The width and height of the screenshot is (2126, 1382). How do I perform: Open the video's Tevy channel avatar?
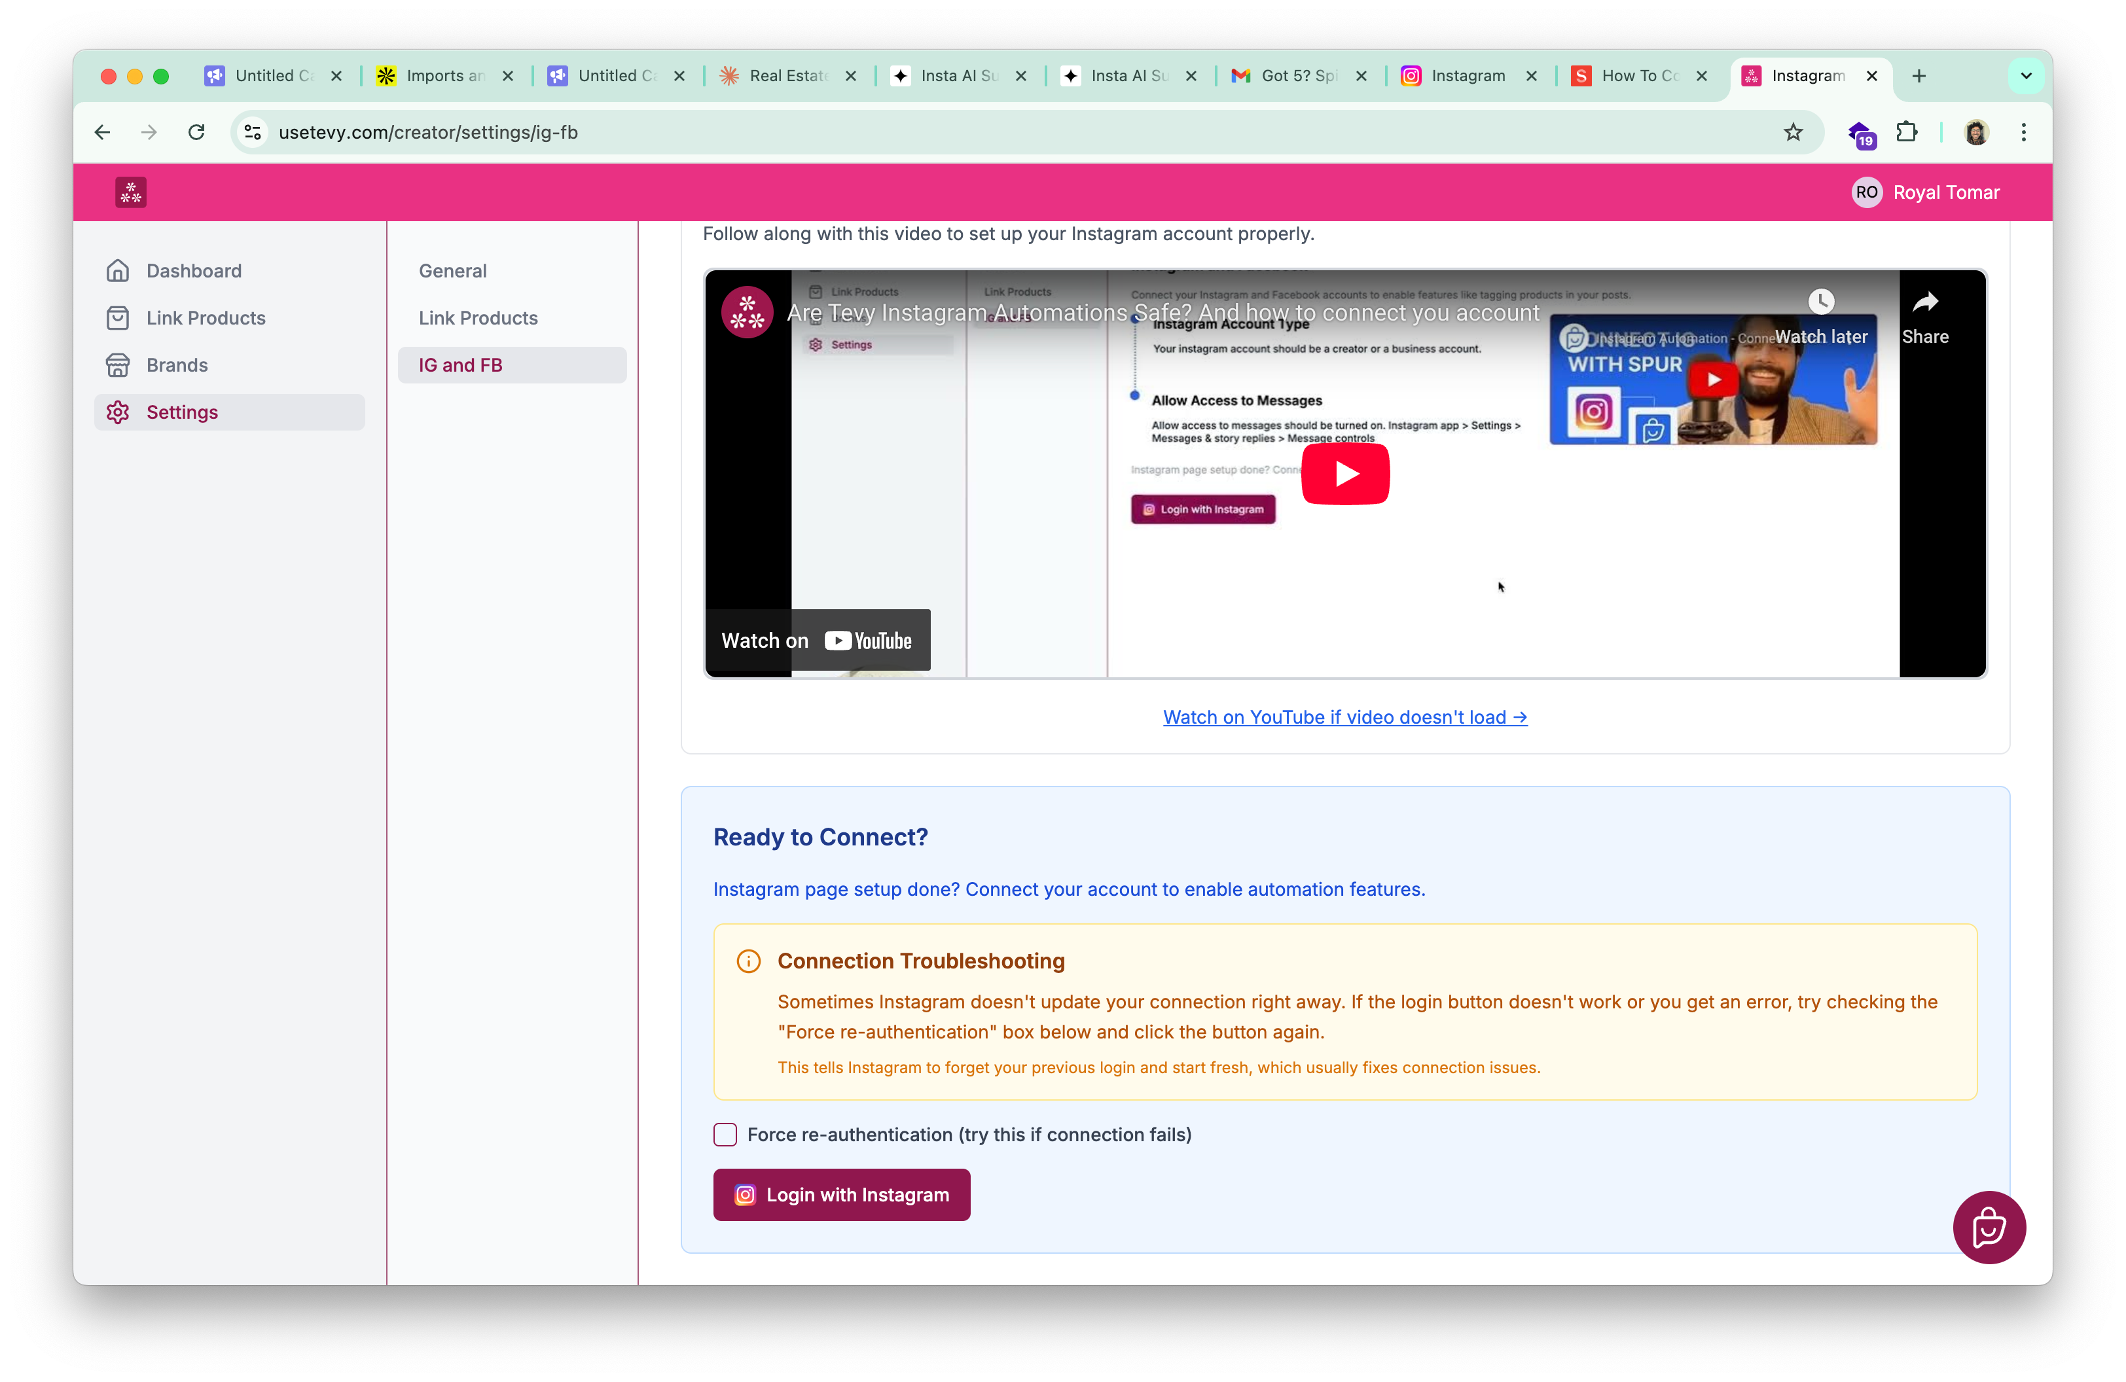pos(747,313)
